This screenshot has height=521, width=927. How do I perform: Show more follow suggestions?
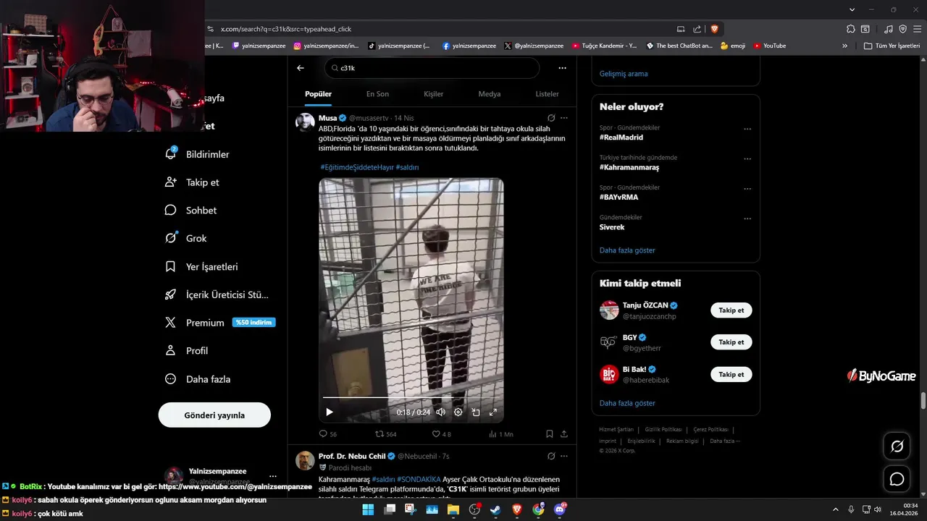627,403
